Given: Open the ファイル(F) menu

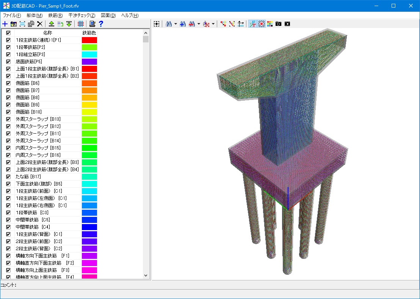Looking at the screenshot, I should 12,16.
